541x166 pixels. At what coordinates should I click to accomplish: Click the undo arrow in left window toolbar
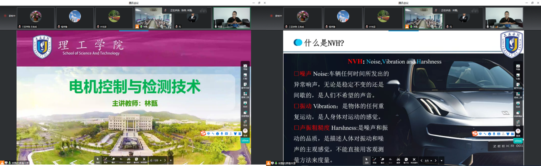coord(121,160)
